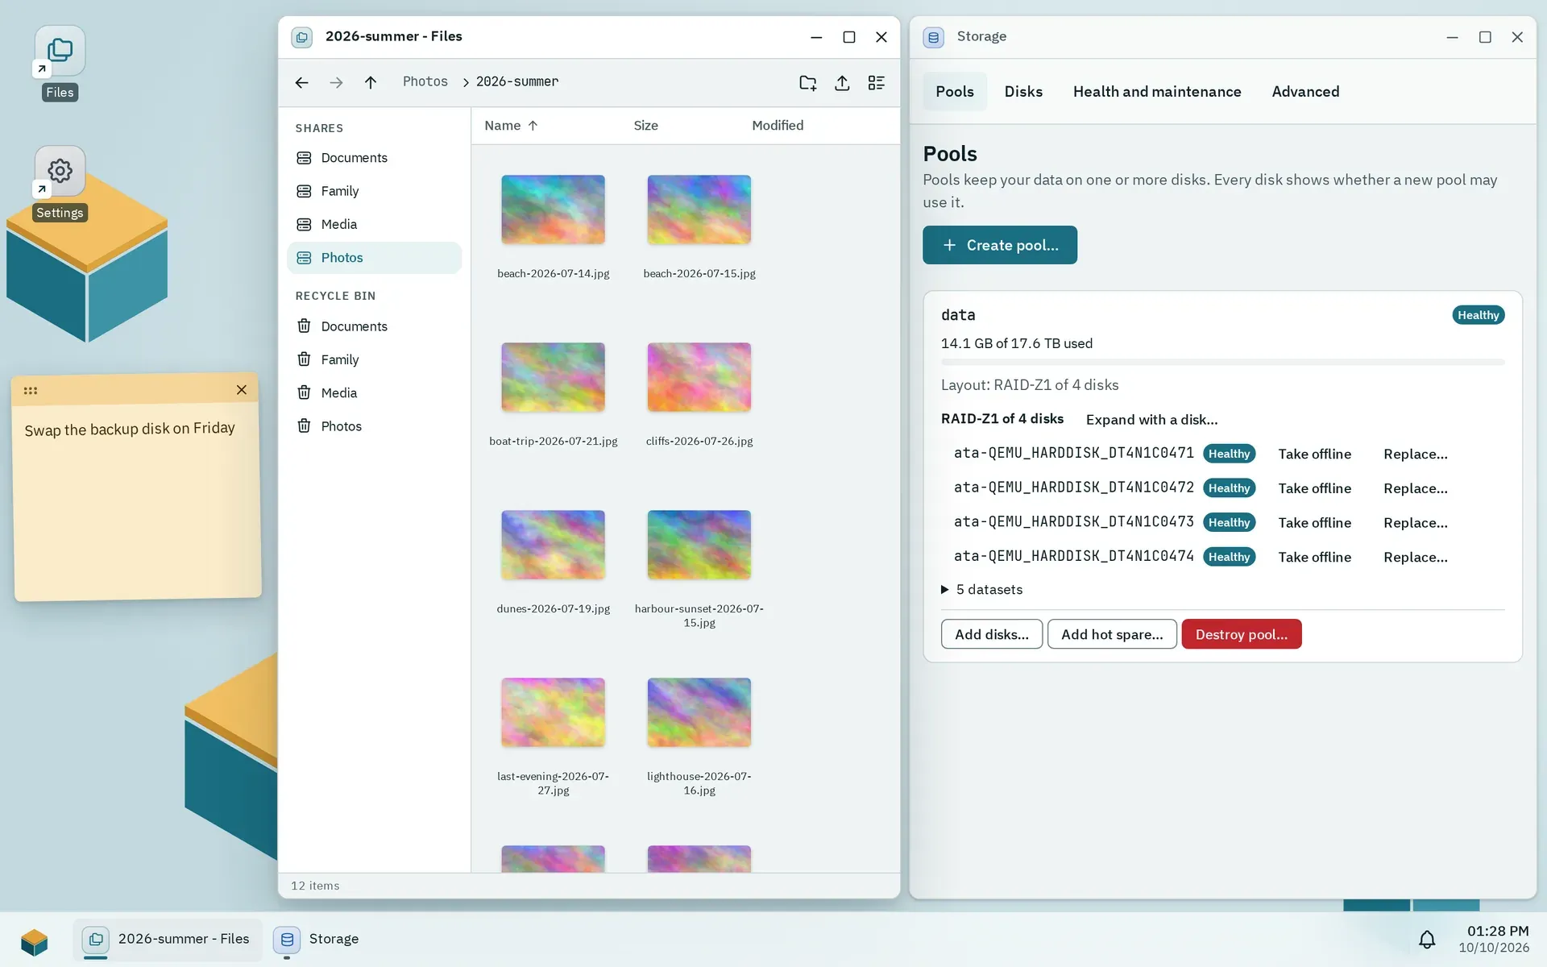The image size is (1547, 967).
Task: Click the forward arrow in Files
Action: (x=336, y=82)
